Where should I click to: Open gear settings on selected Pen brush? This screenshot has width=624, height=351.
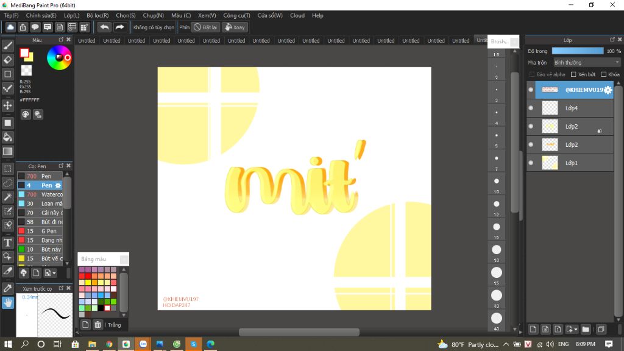pyautogui.click(x=58, y=185)
